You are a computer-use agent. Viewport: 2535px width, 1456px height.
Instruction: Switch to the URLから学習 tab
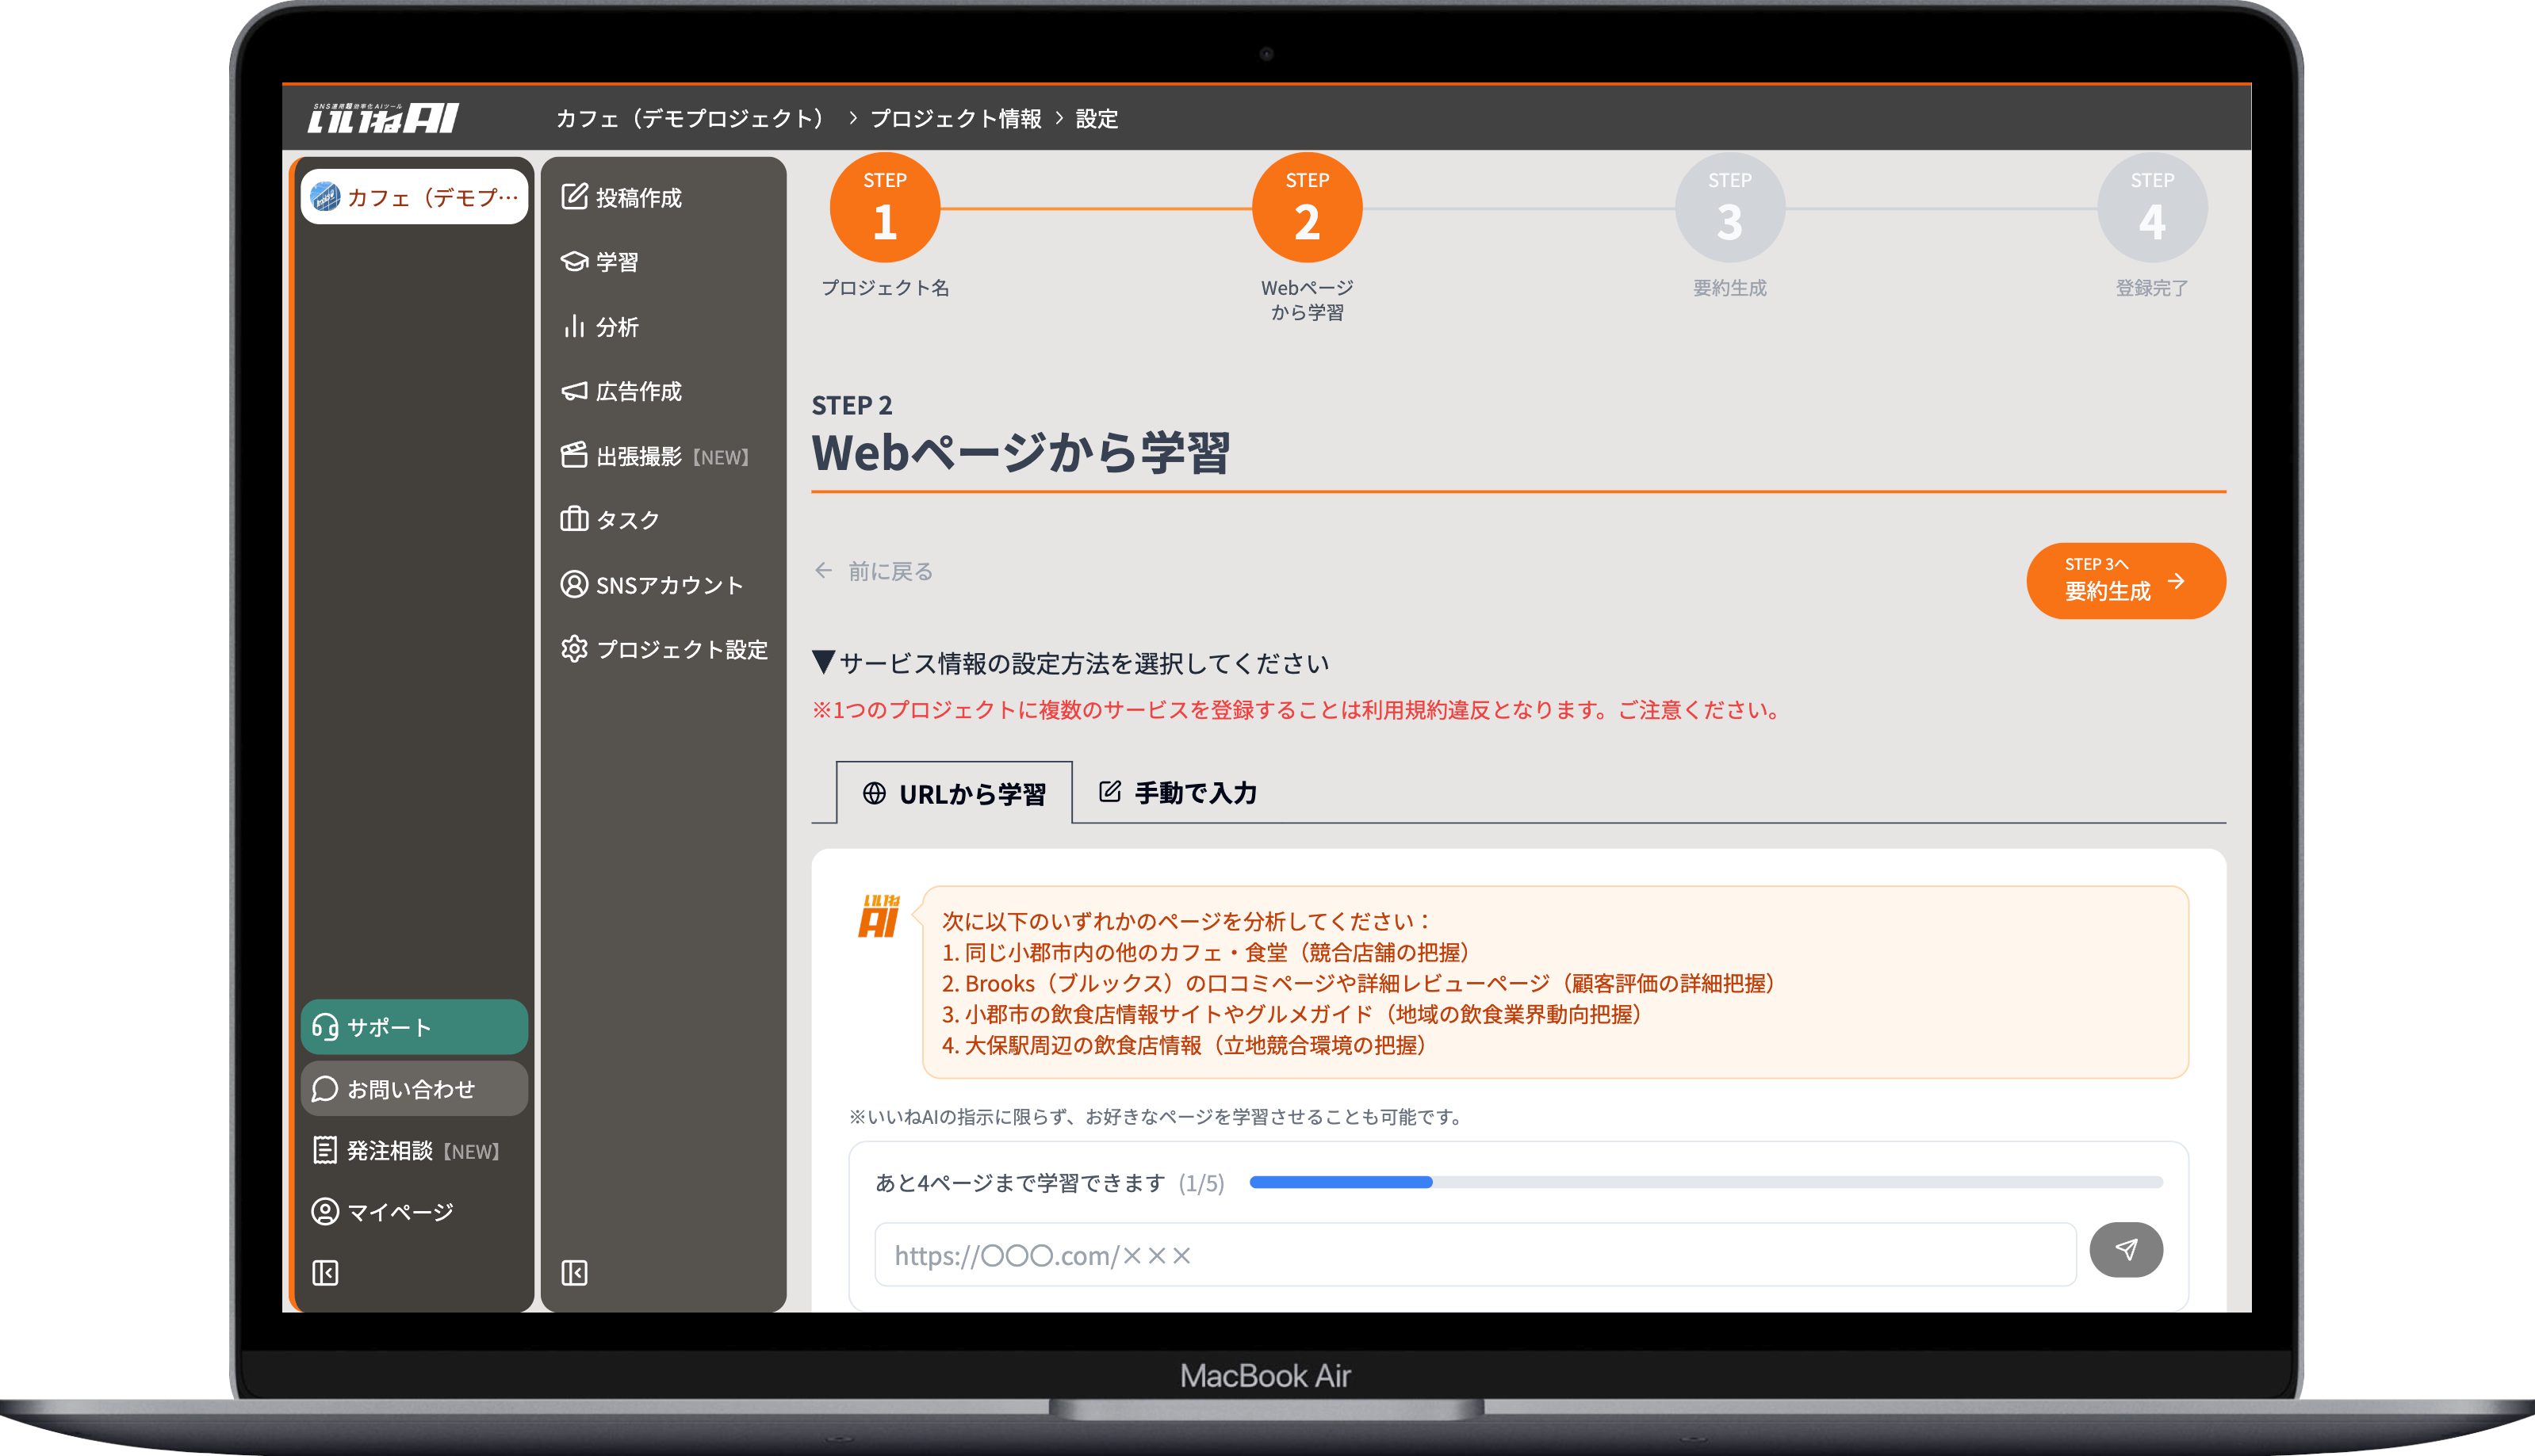pyautogui.click(x=955, y=793)
